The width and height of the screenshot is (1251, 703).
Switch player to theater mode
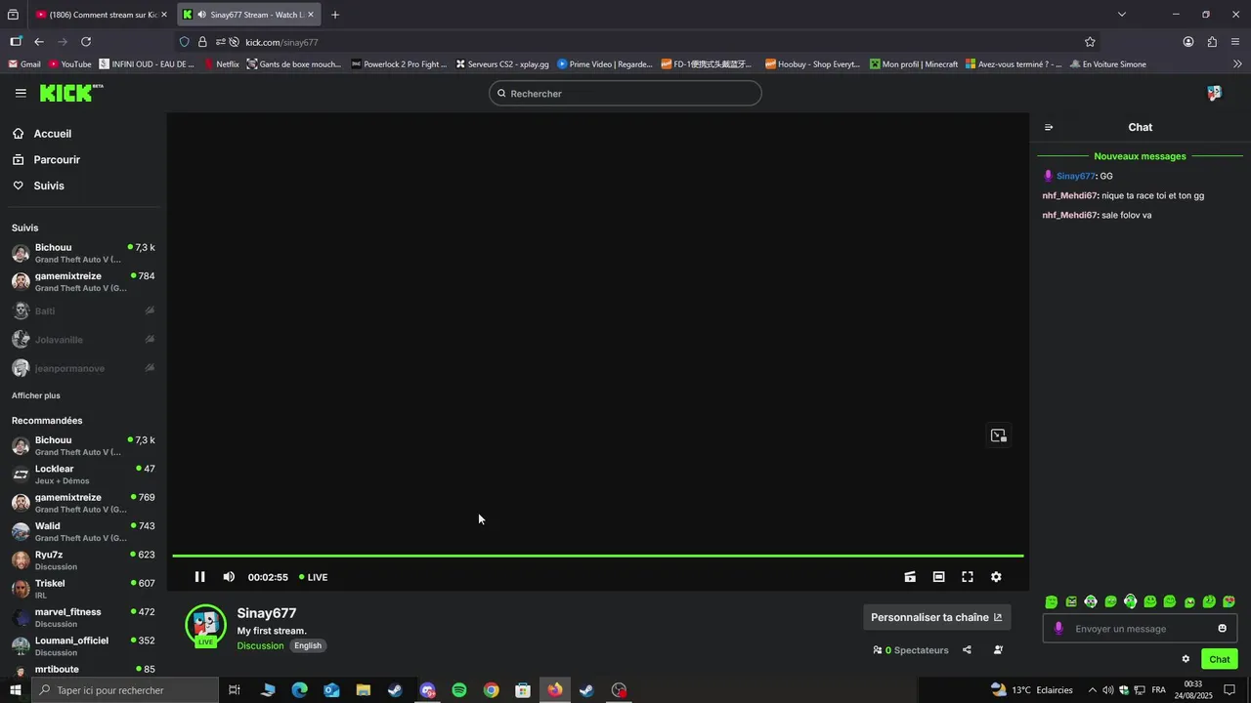(938, 577)
